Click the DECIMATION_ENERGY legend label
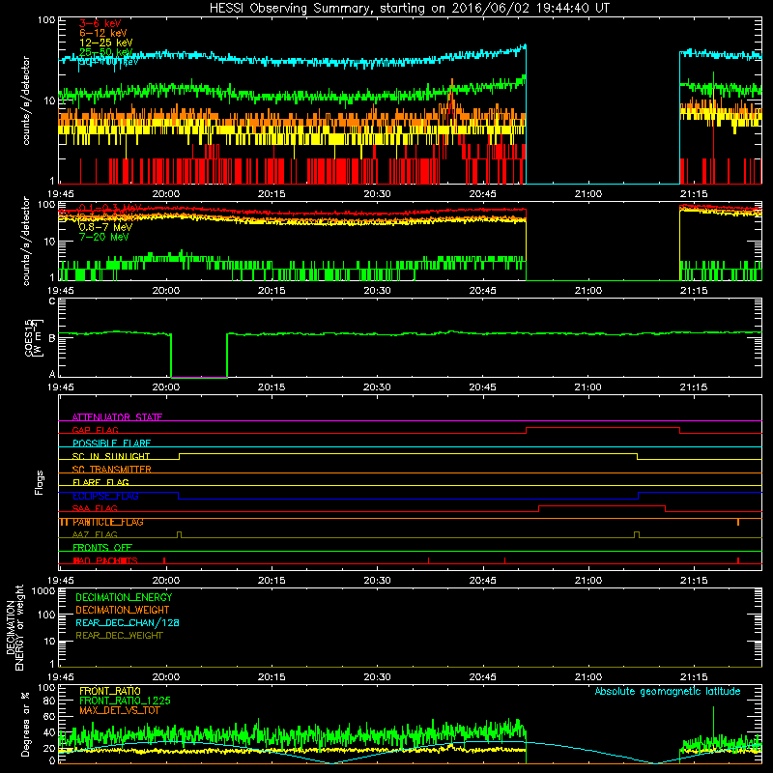The image size is (773, 773). point(124,597)
